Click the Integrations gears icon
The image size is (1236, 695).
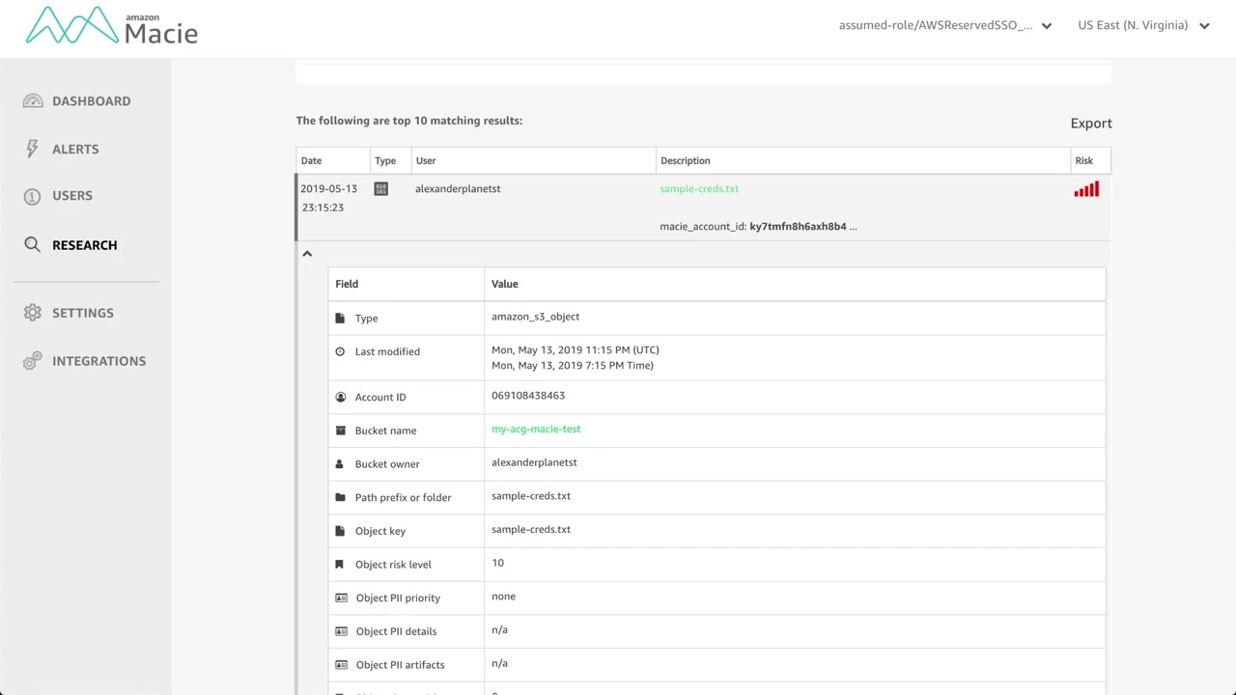pyautogui.click(x=33, y=361)
